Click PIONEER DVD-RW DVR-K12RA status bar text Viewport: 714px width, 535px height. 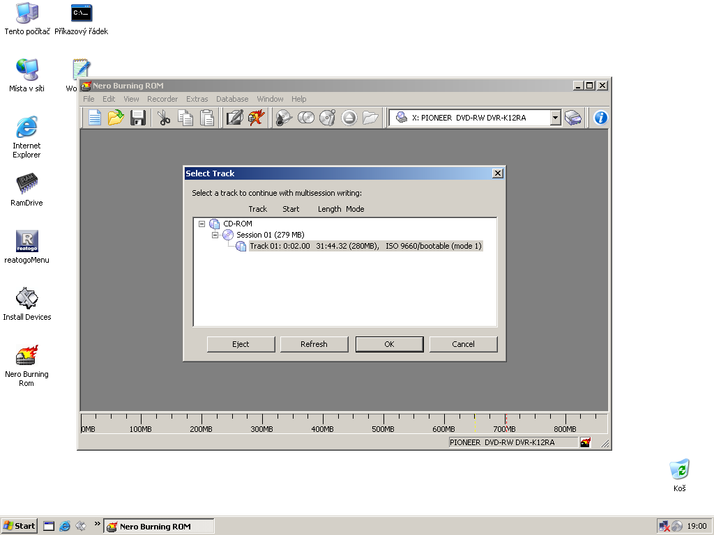point(502,442)
